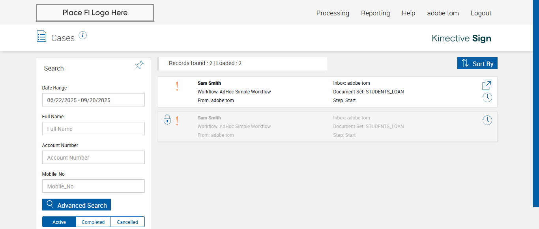This screenshot has width=539, height=229.
Task: Click the Cases list icon
Action: 41,36
